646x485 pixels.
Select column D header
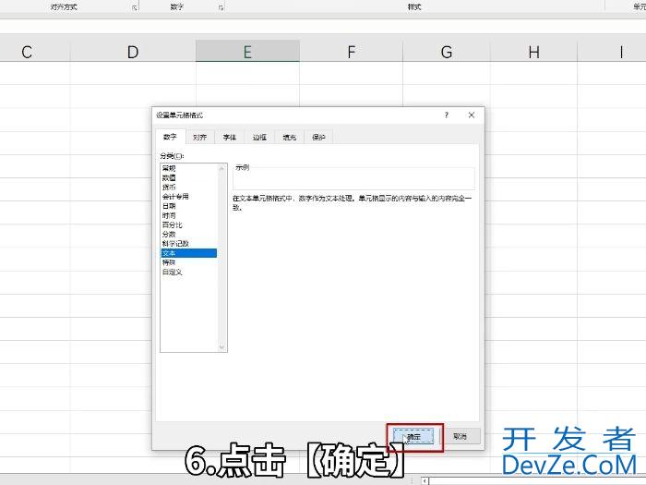pos(133,51)
